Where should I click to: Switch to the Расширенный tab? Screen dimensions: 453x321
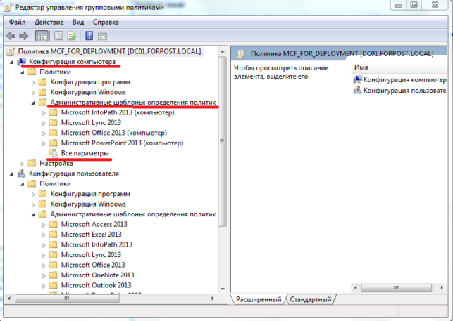pyautogui.click(x=259, y=299)
